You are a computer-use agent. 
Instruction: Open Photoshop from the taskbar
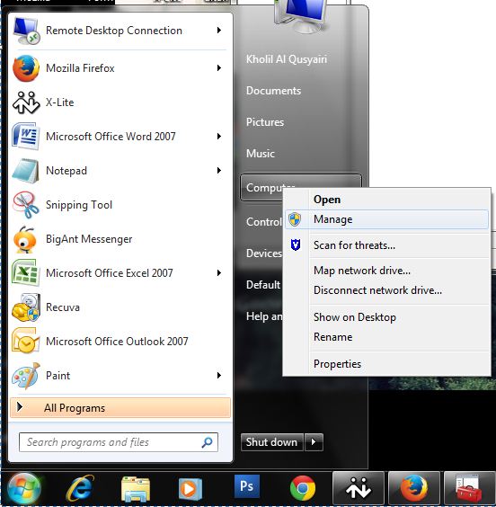tap(246, 486)
